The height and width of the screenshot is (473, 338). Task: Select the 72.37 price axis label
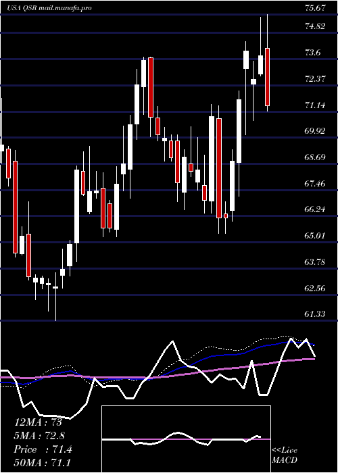[x=315, y=79]
